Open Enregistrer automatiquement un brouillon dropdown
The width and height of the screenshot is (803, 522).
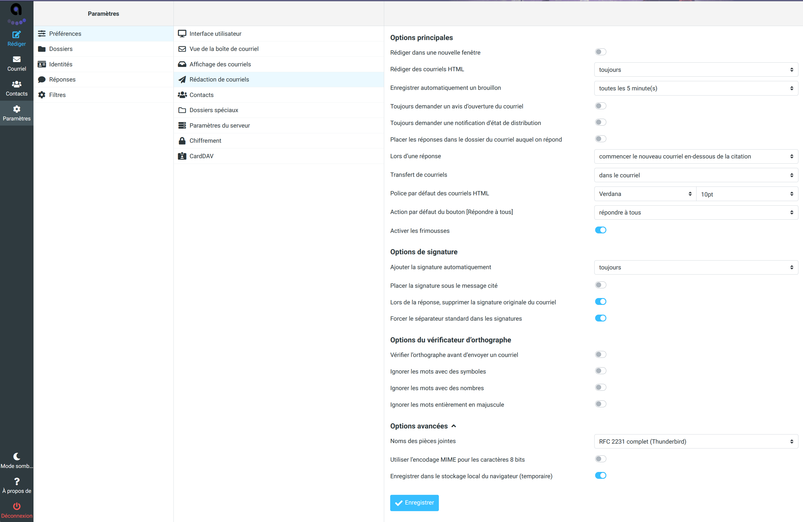(x=696, y=88)
